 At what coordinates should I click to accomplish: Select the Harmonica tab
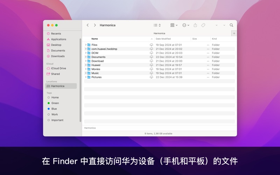[159, 33]
